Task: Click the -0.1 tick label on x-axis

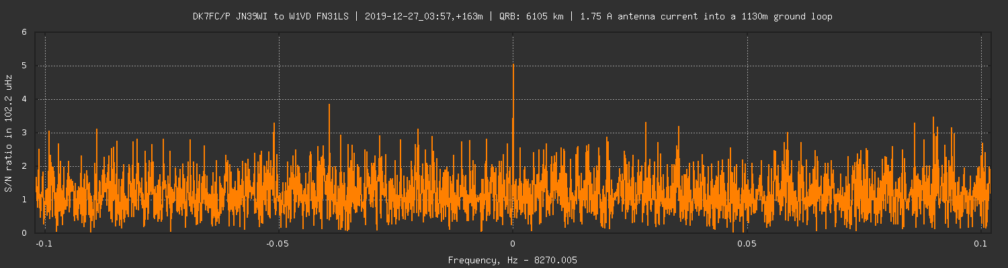Action: (x=45, y=244)
